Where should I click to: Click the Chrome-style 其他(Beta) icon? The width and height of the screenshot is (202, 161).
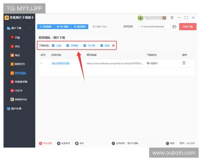(x=12, y=99)
